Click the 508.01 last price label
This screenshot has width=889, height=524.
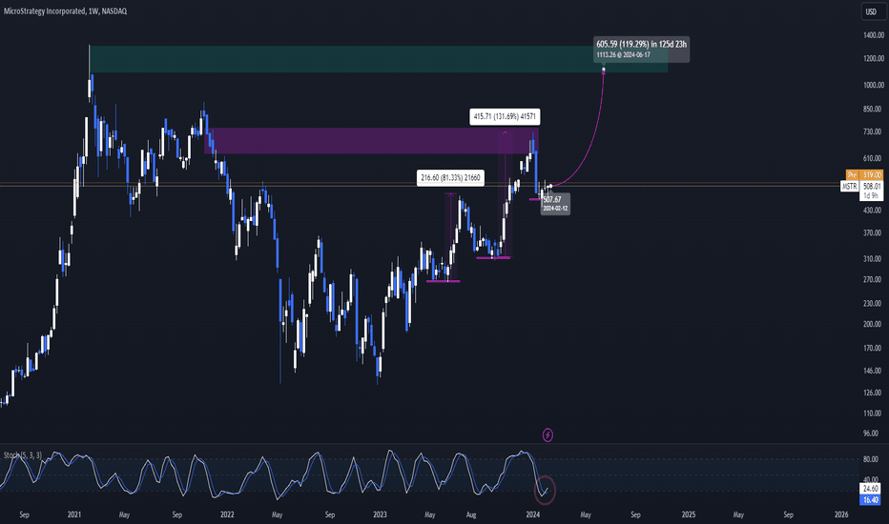(872, 187)
